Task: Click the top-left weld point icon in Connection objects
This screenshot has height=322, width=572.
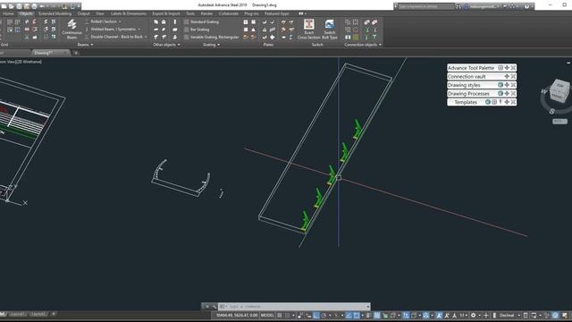Action: pyautogui.click(x=348, y=22)
